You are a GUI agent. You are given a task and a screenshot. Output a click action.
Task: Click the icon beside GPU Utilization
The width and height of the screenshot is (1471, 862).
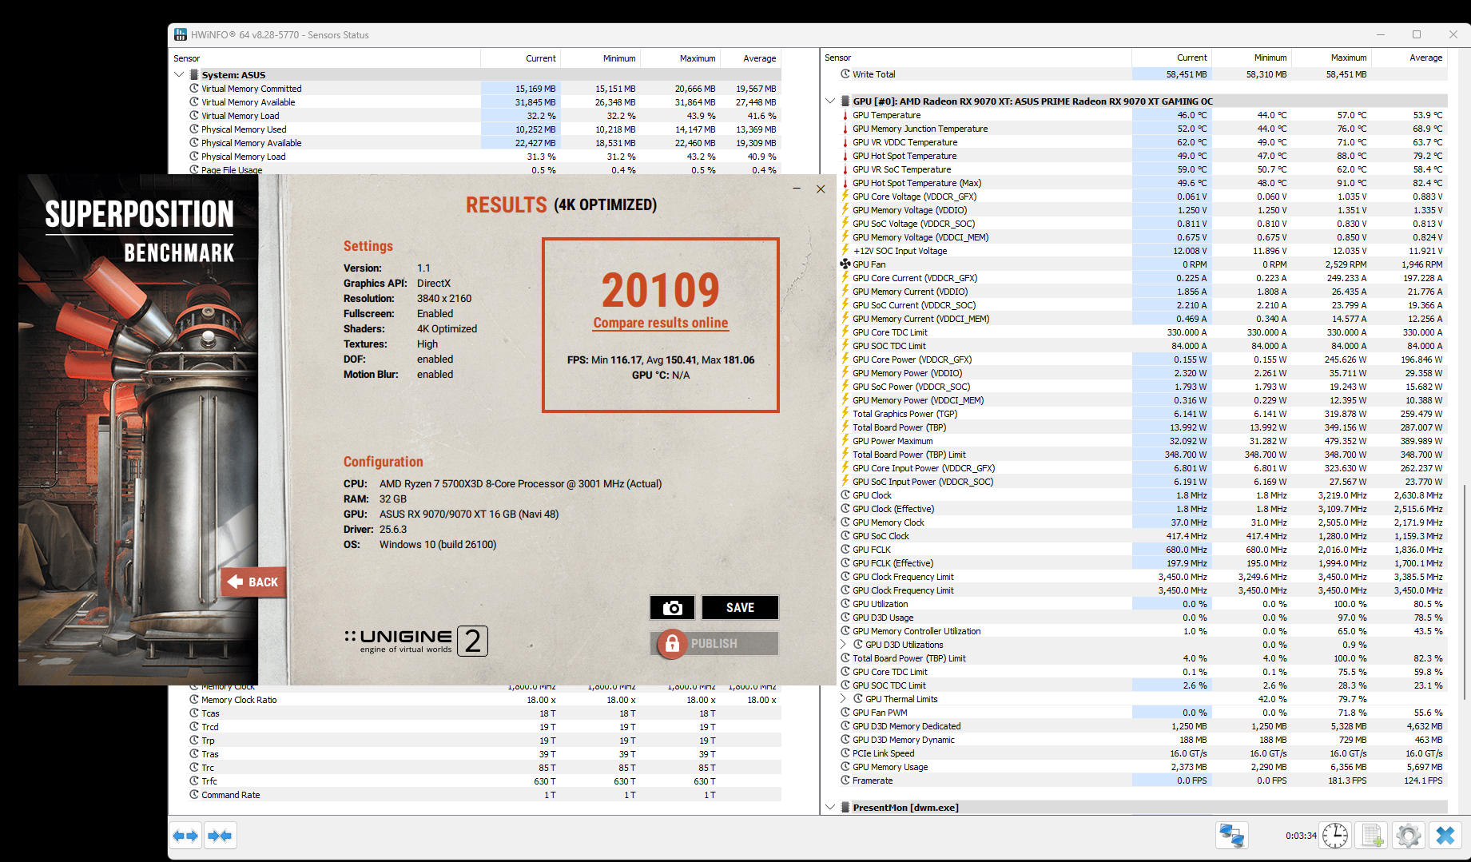click(845, 604)
